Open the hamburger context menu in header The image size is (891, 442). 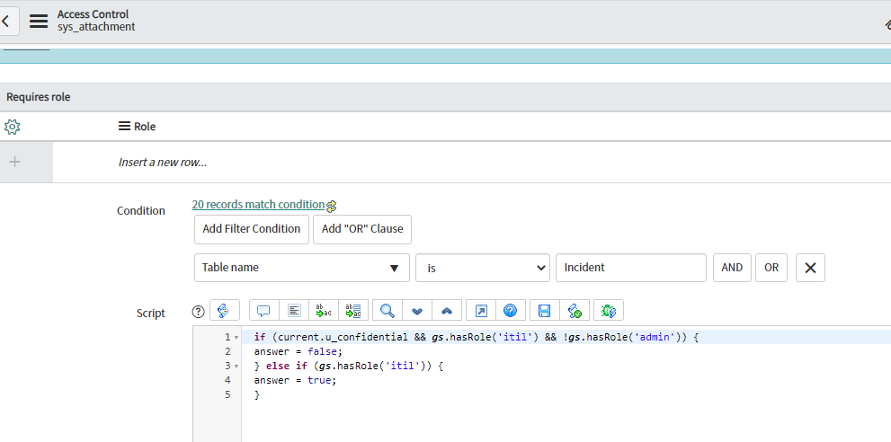tap(39, 21)
